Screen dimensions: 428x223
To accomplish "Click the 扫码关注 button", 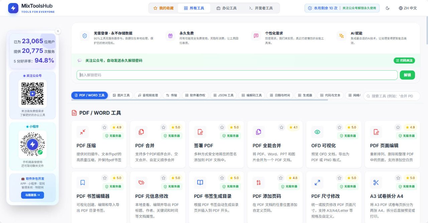I will click(x=404, y=61).
